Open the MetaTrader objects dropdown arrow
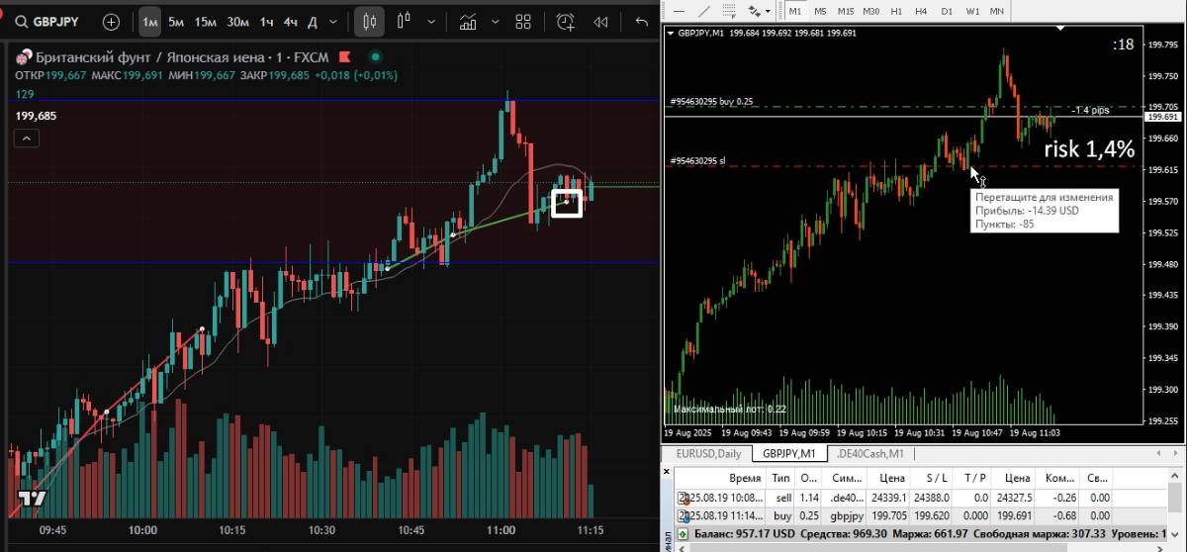Image resolution: width=1187 pixels, height=552 pixels. click(x=769, y=10)
